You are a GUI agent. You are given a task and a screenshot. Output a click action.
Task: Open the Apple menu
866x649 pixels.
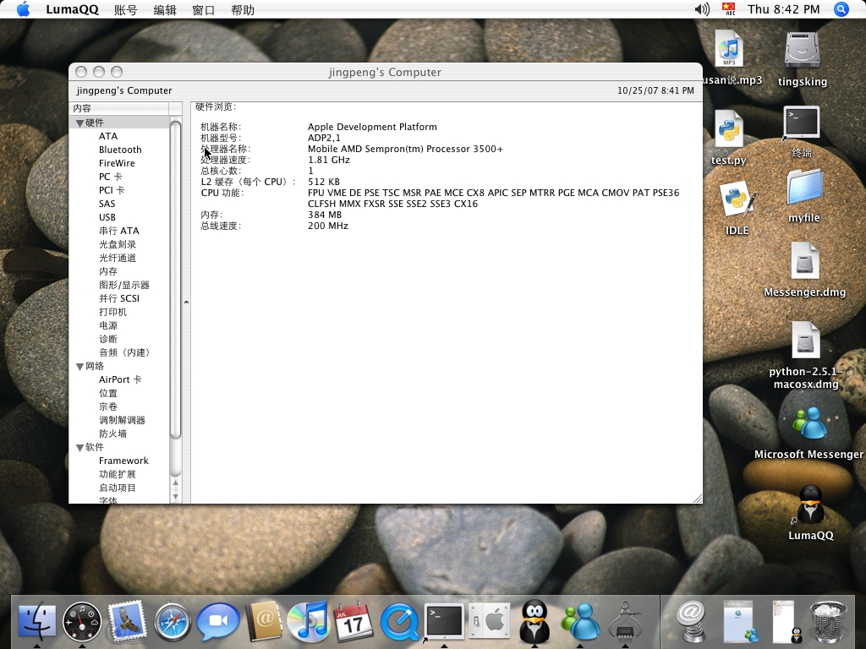(23, 9)
